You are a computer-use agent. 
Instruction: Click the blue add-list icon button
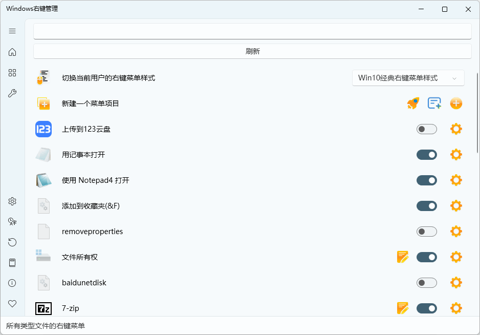pyautogui.click(x=434, y=103)
